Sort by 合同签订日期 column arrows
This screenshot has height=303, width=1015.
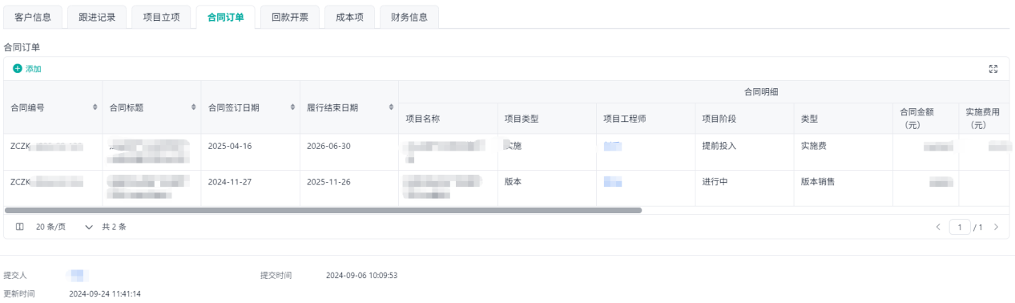pos(292,107)
